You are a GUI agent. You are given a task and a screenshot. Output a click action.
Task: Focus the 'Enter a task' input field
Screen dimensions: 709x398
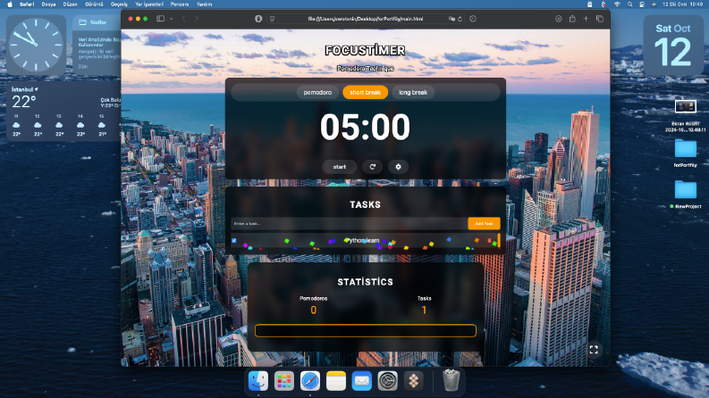tap(349, 223)
